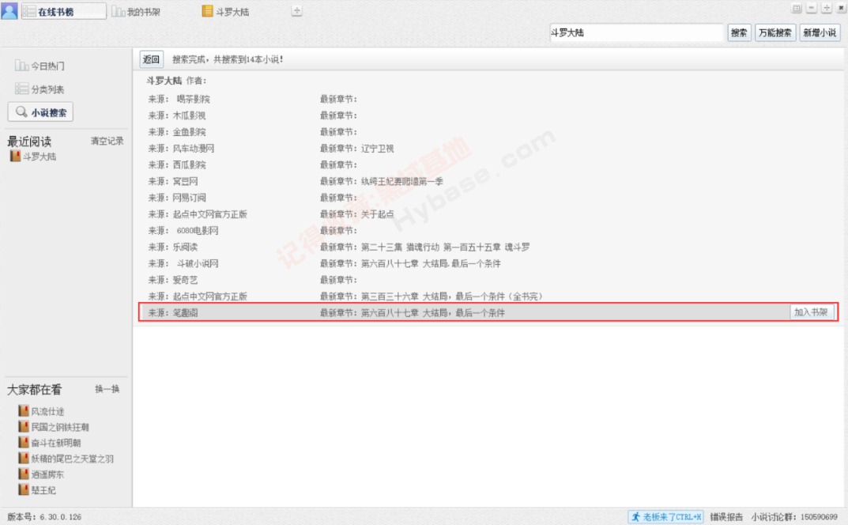This screenshot has height=525, width=848.
Task: Select the result row from 6080电影网
Action: [x=488, y=231]
